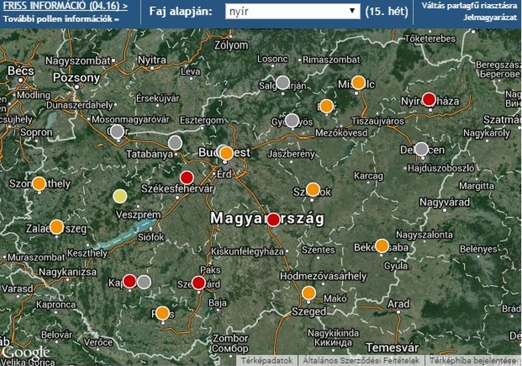Click the orange marker at Szombathely

coord(39,183)
